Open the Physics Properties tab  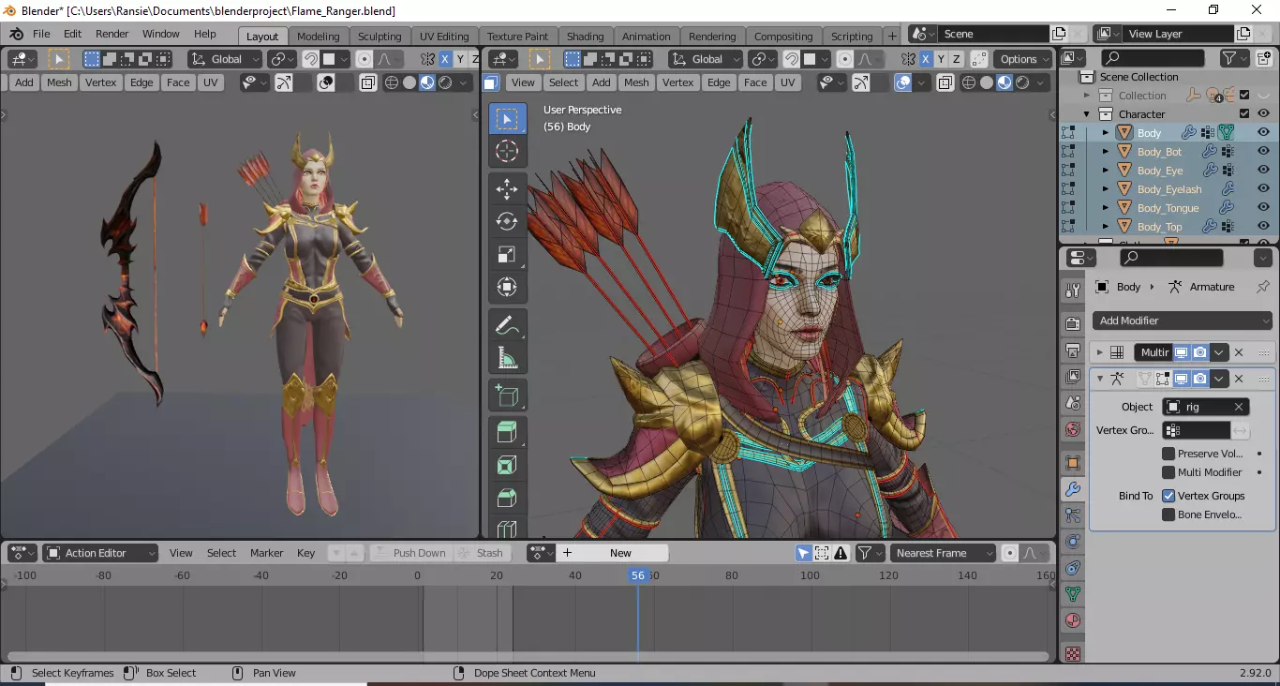coord(1073,541)
